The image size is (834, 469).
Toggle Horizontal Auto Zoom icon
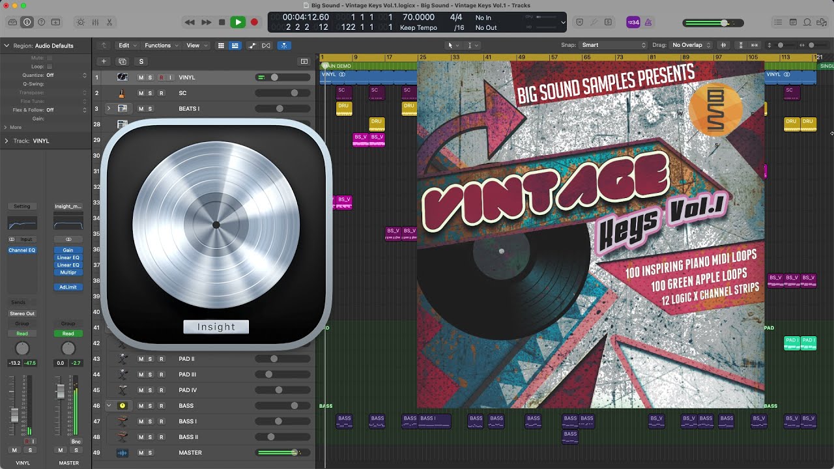tap(755, 45)
